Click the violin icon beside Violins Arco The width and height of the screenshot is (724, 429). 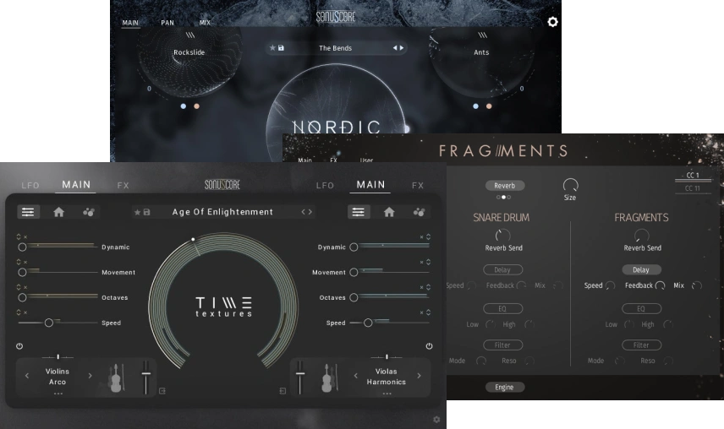click(x=115, y=379)
